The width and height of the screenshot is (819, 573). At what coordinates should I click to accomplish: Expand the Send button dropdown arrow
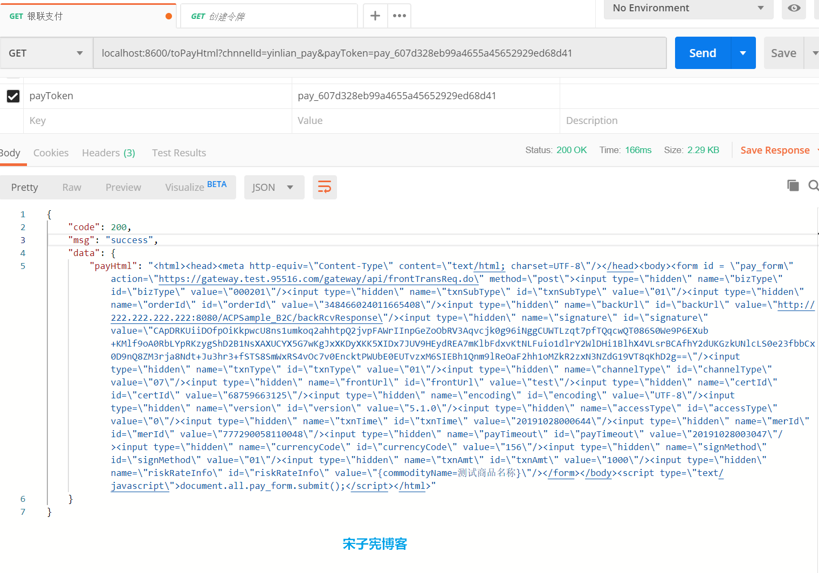[743, 53]
